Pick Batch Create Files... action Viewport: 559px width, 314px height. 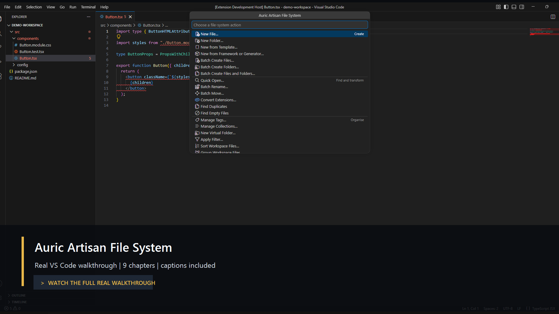(279, 60)
